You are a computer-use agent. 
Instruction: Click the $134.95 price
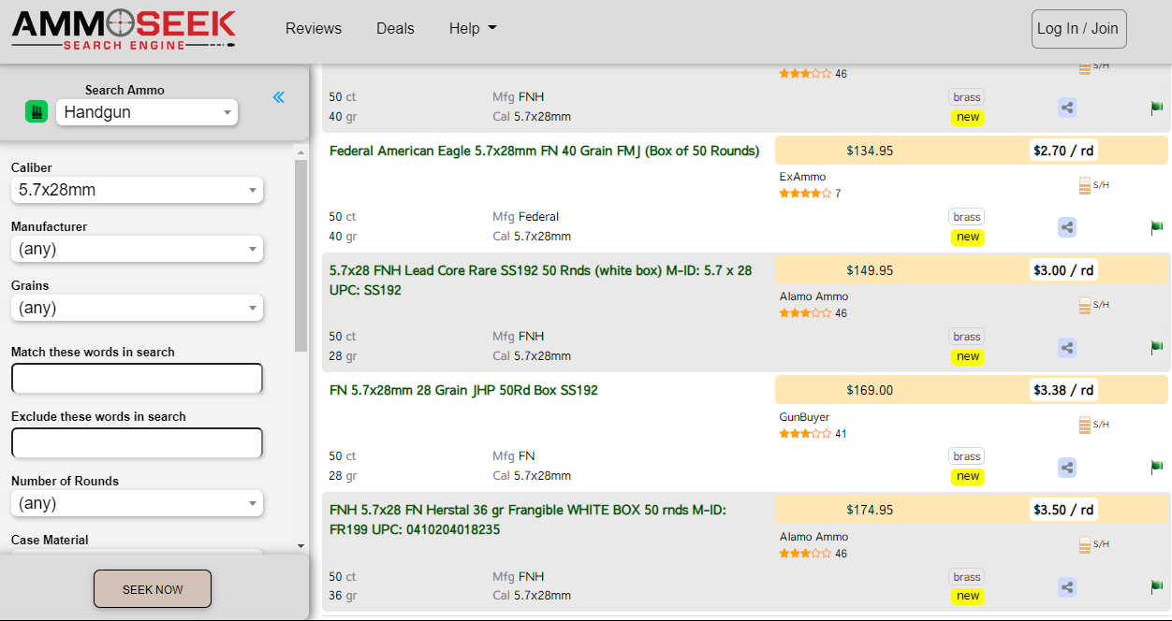tap(870, 151)
